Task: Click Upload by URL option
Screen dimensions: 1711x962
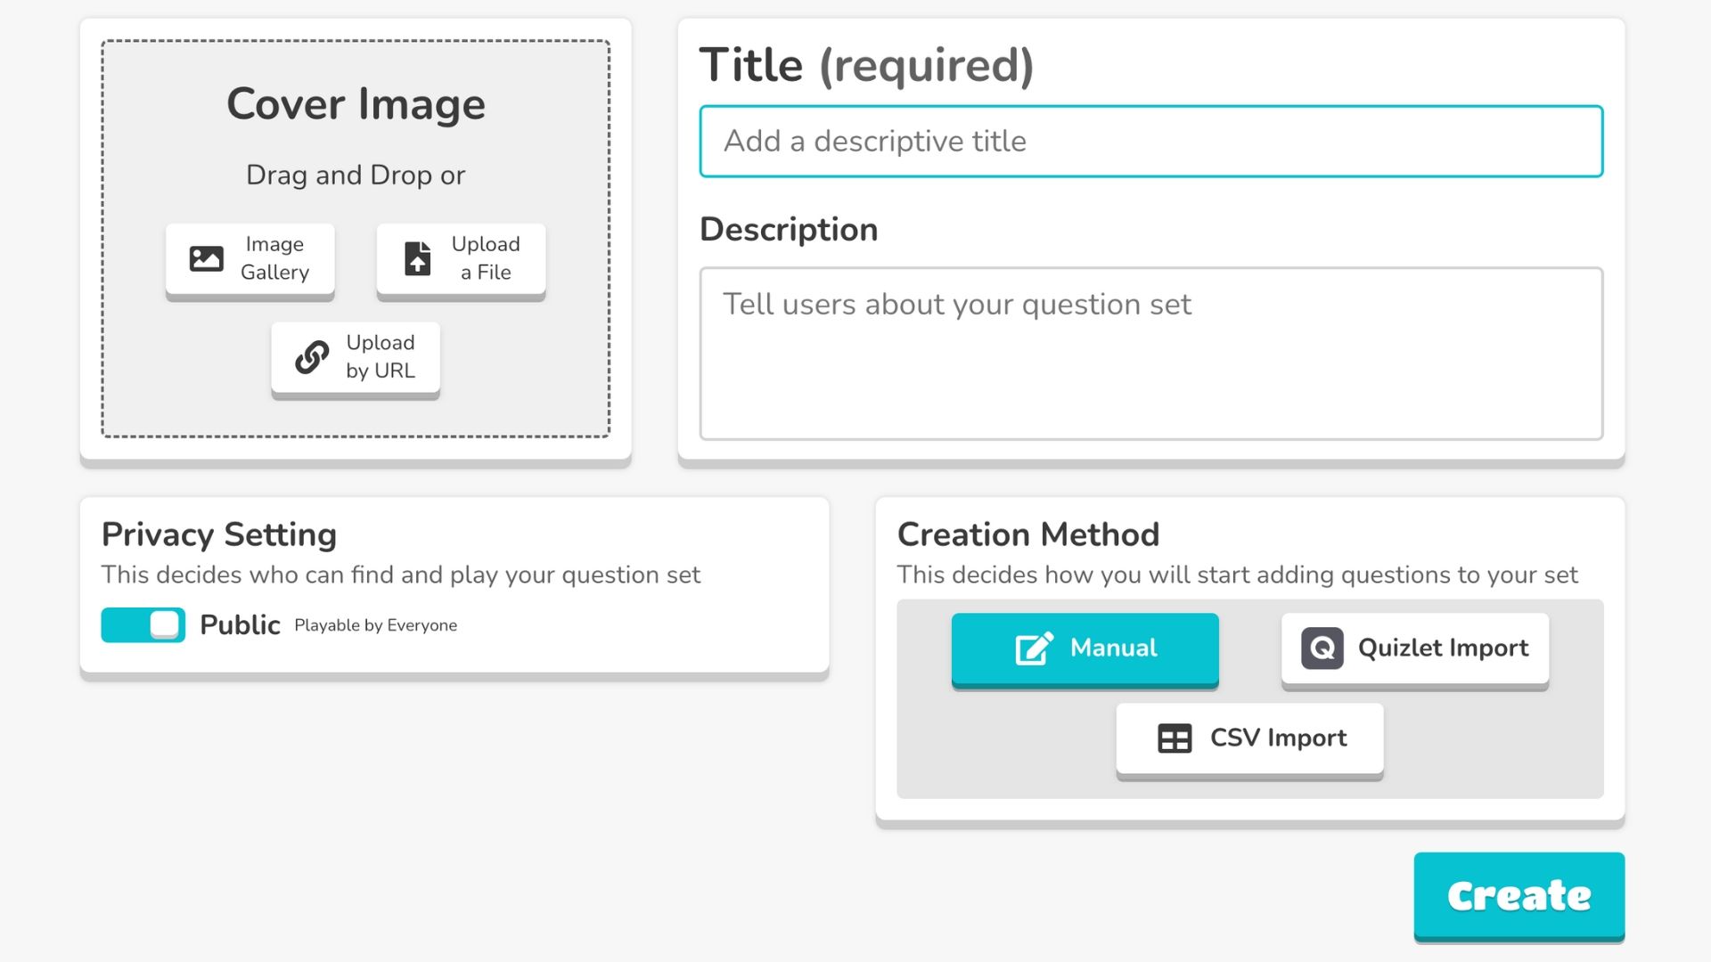Action: pos(355,356)
